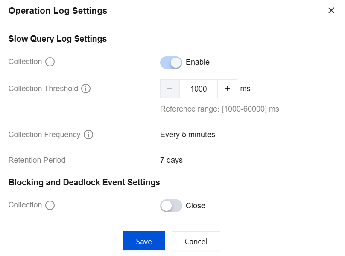Click info icon next to Collection Threshold

point(86,89)
